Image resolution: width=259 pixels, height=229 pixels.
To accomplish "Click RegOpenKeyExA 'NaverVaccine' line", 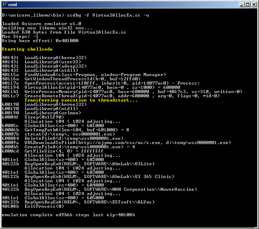I will click(99, 189).
